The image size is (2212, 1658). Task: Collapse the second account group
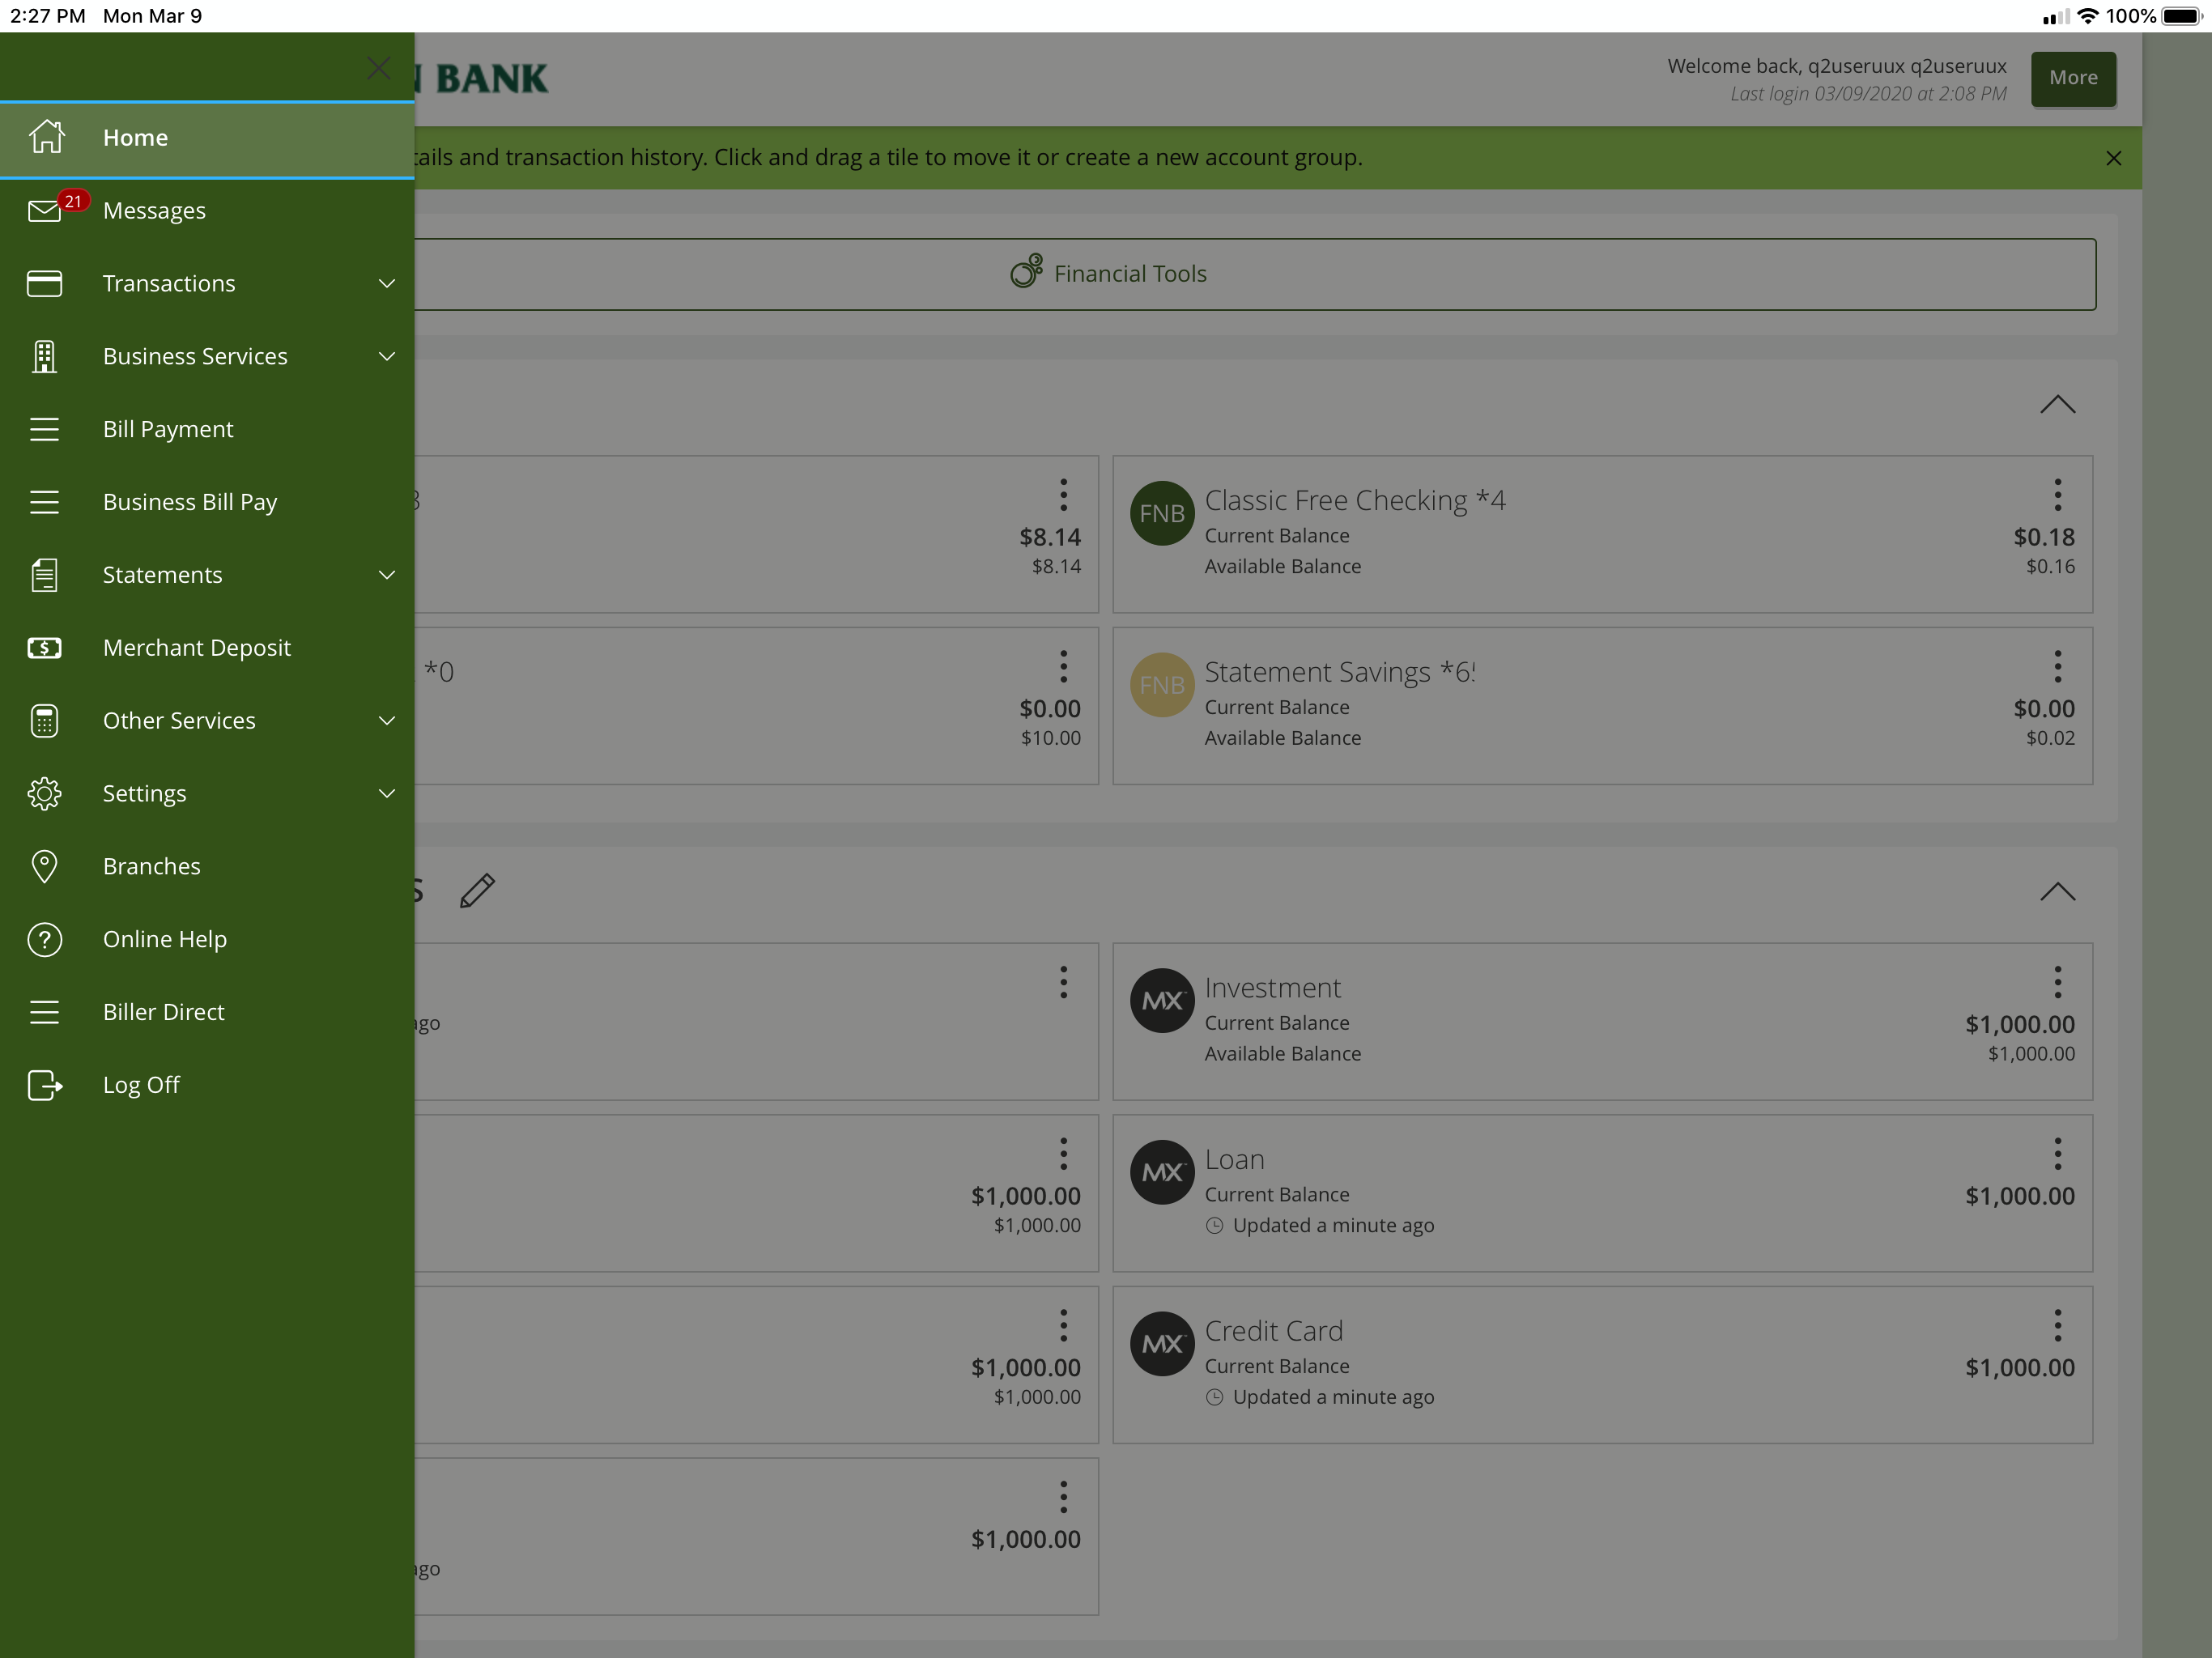pyautogui.click(x=2057, y=892)
